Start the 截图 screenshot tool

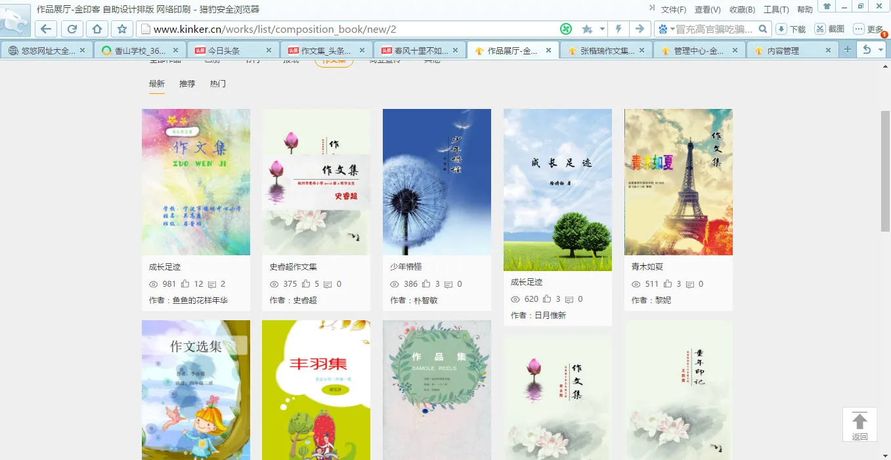(830, 29)
